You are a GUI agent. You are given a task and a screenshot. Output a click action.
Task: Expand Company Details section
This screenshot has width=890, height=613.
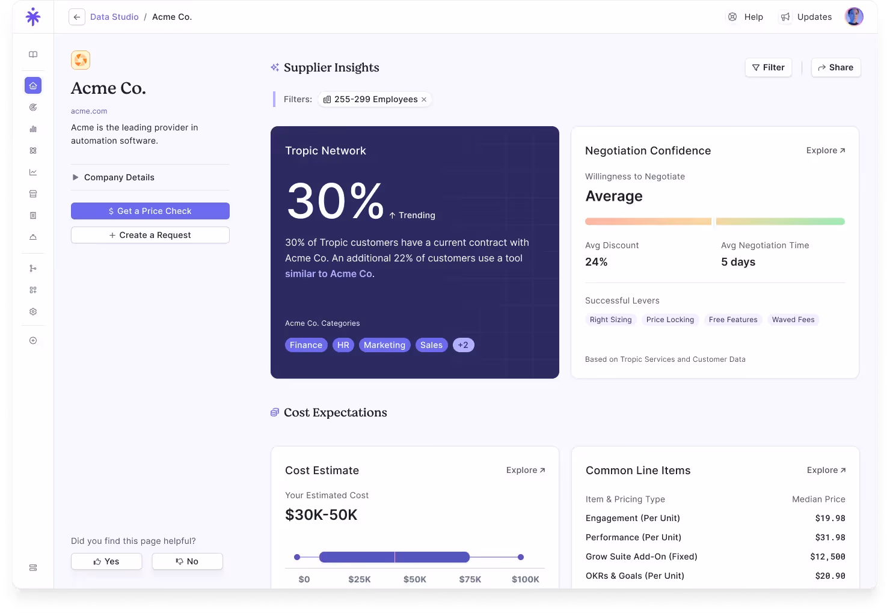tap(150, 177)
